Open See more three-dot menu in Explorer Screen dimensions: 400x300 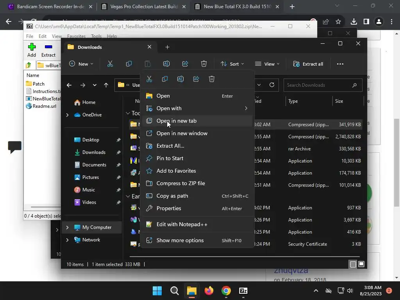click(340, 64)
